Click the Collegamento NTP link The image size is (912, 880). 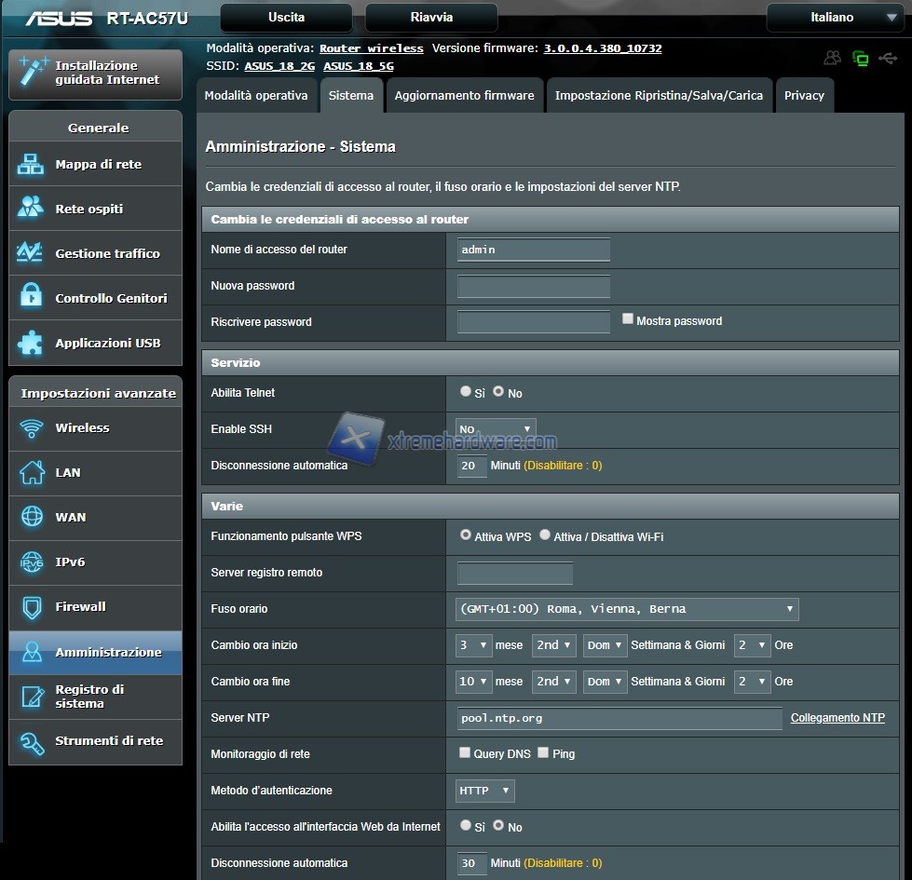(x=837, y=718)
